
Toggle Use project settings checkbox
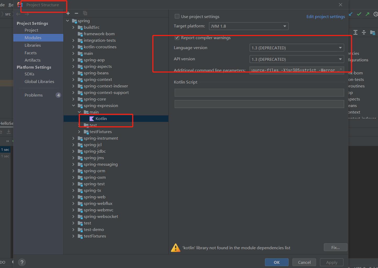coord(177,16)
